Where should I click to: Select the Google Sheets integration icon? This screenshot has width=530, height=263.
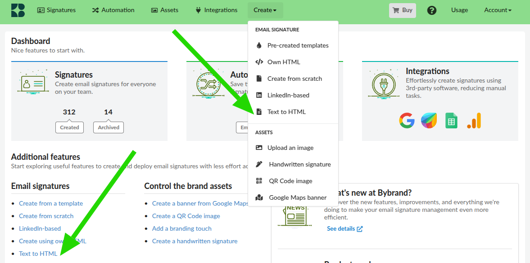pos(451,121)
